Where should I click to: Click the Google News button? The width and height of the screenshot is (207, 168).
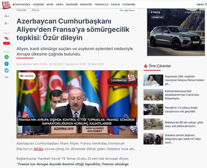click(x=127, y=10)
